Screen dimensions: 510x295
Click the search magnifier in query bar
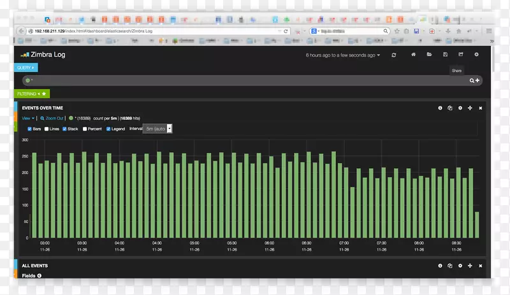point(472,81)
